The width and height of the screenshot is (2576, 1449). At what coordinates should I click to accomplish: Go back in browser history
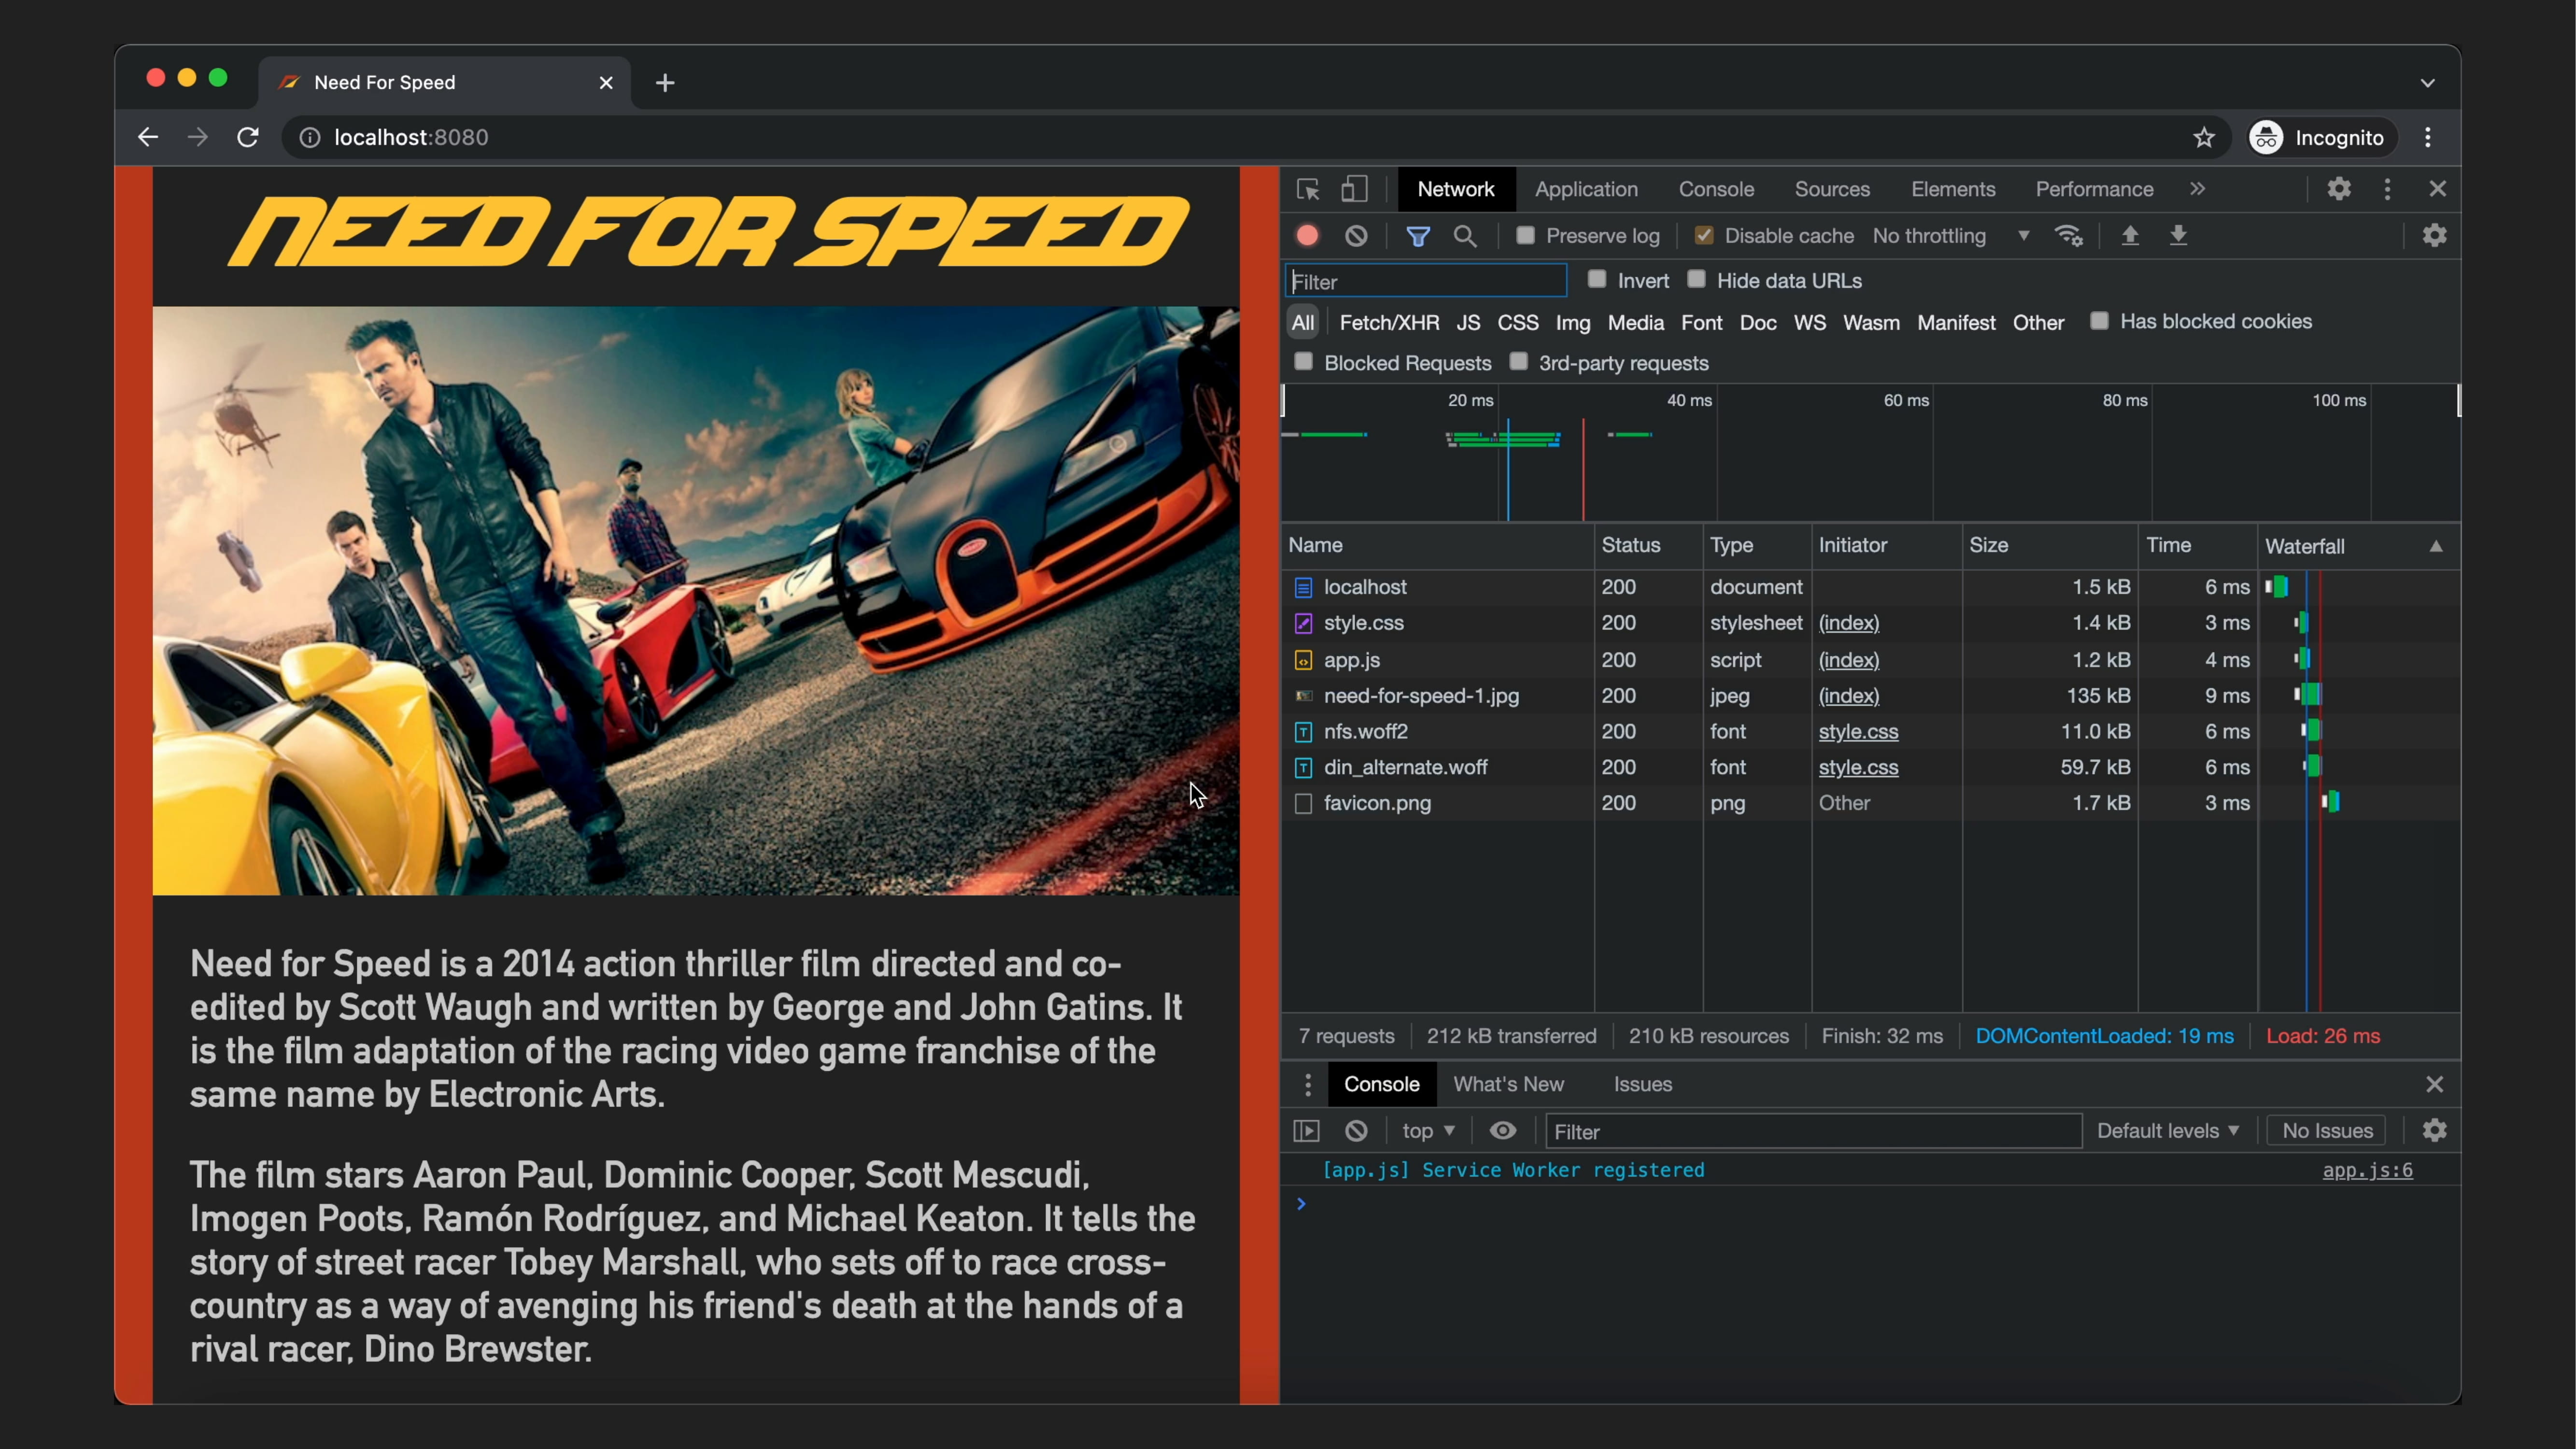click(148, 137)
